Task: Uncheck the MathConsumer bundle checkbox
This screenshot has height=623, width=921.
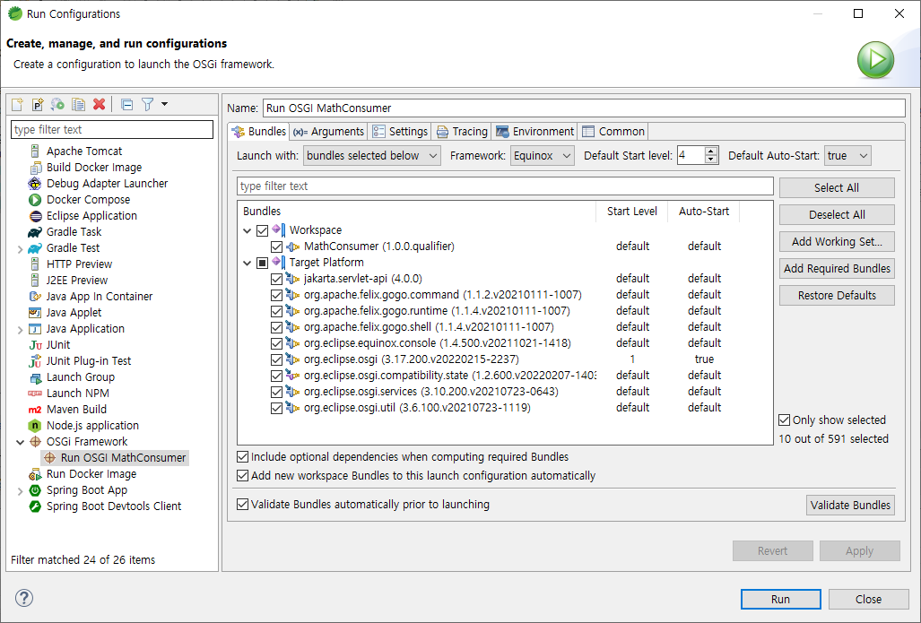Action: coord(276,247)
